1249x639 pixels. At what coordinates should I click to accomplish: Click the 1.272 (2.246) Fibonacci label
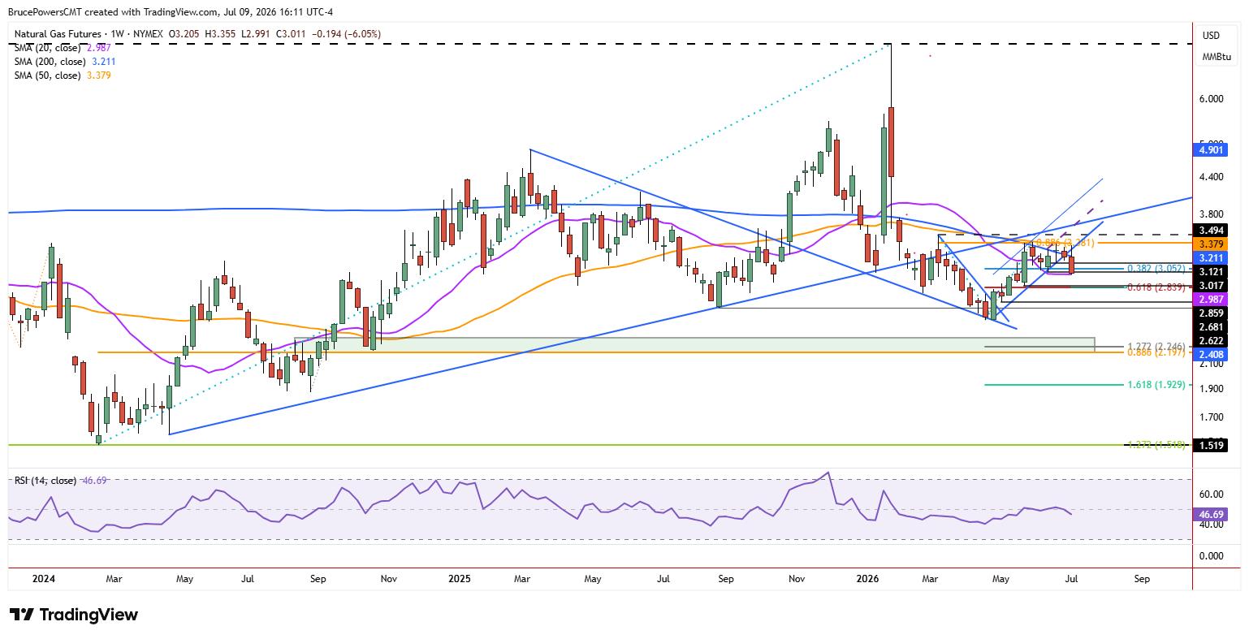[x=1157, y=347]
